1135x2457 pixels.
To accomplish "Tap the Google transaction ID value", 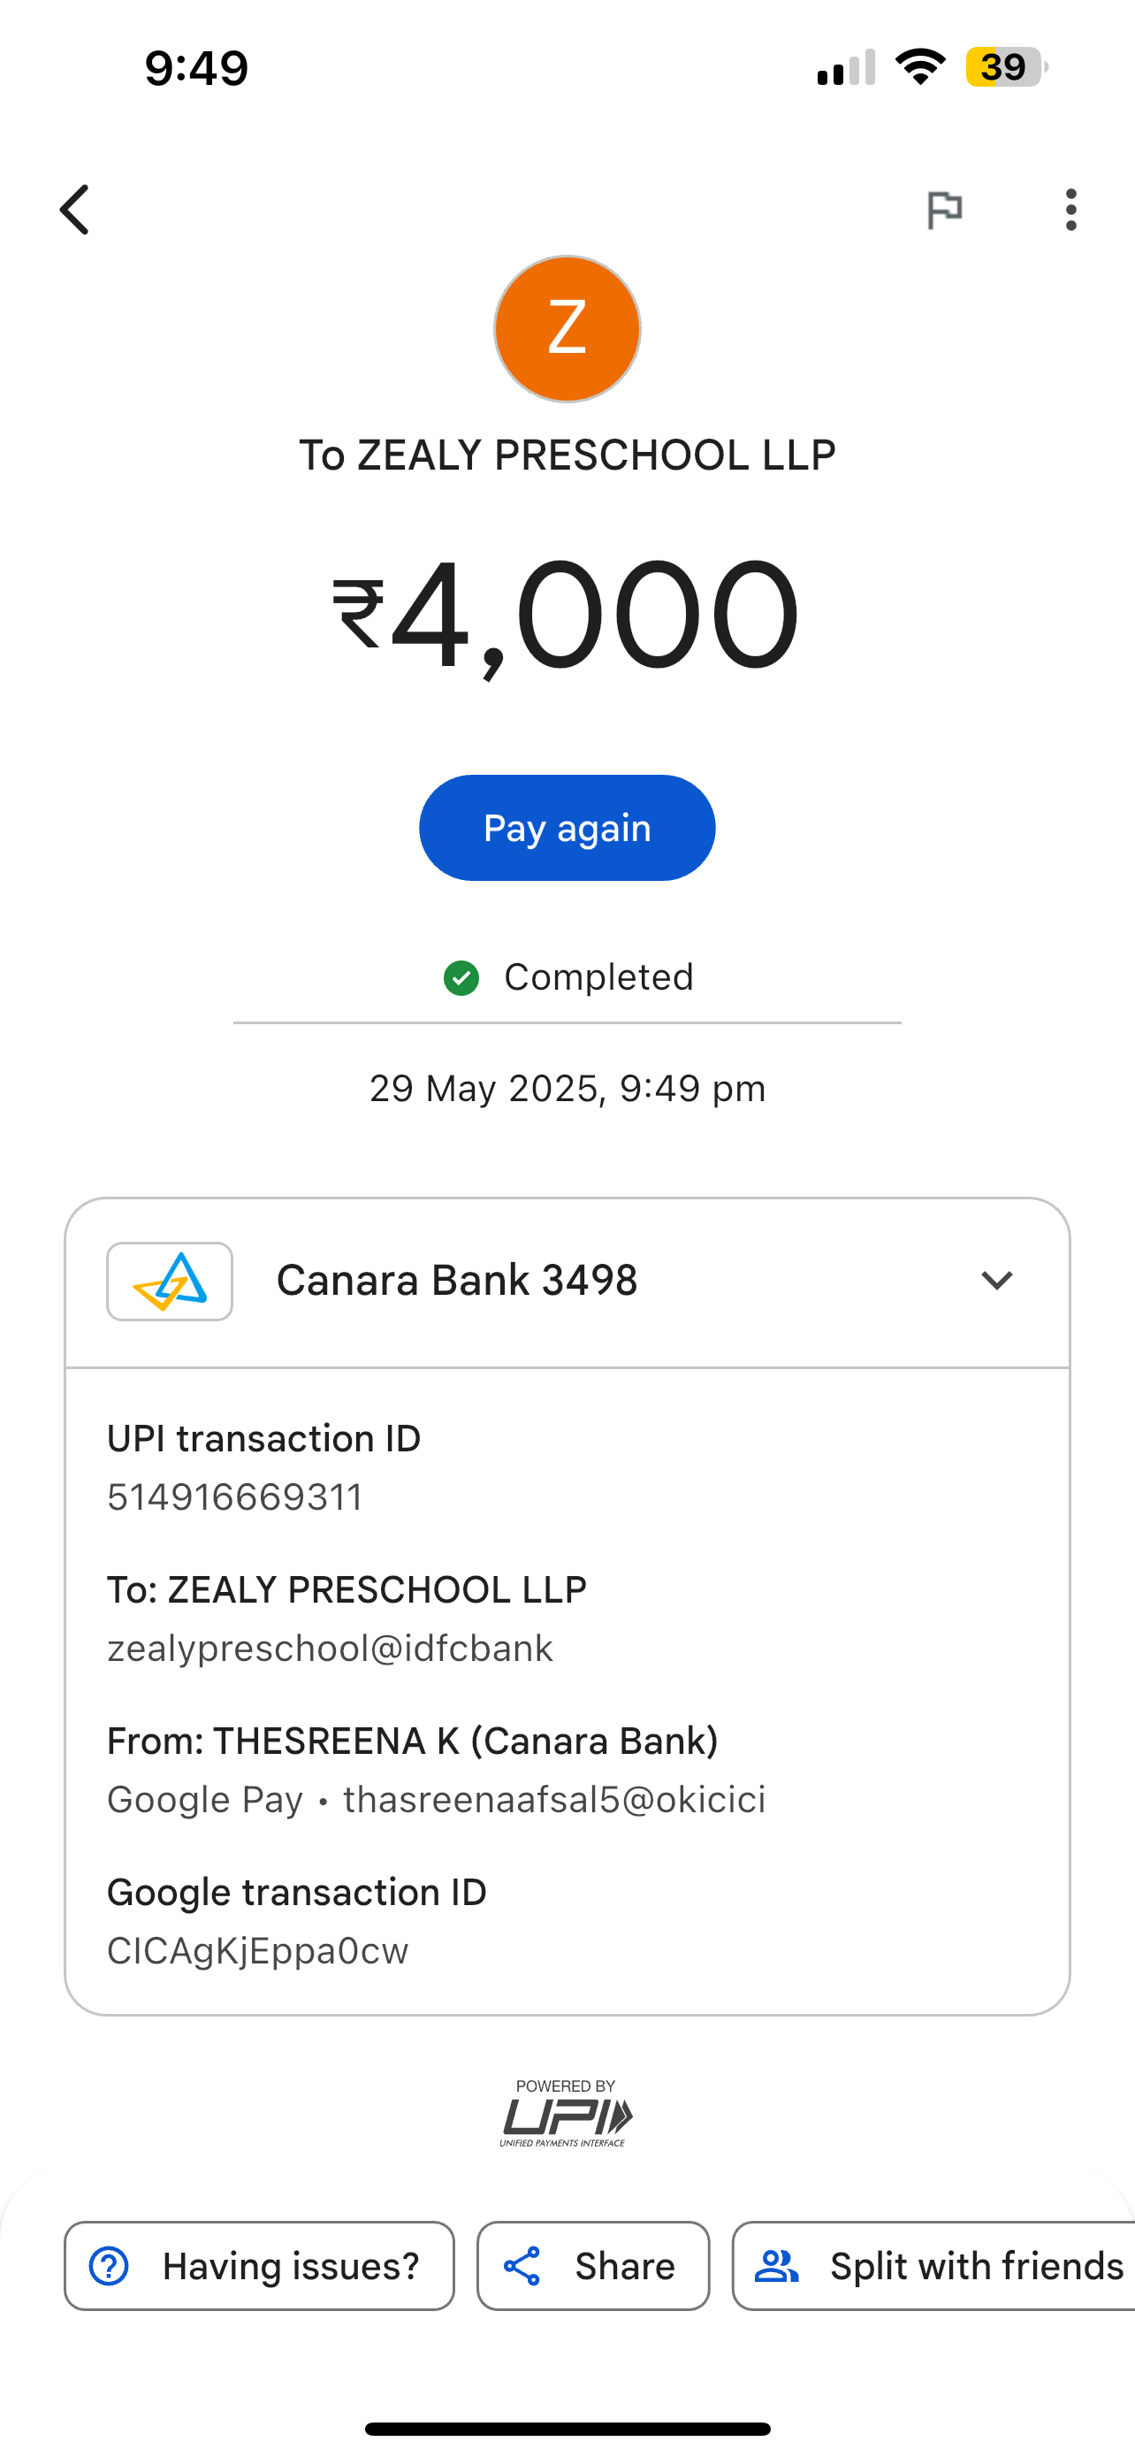I will pyautogui.click(x=257, y=1950).
